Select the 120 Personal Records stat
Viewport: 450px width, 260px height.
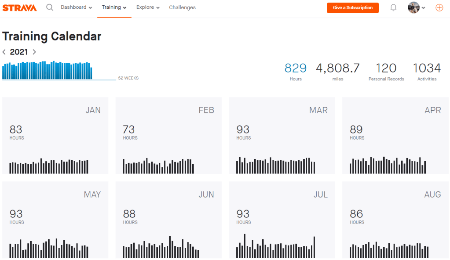386,72
